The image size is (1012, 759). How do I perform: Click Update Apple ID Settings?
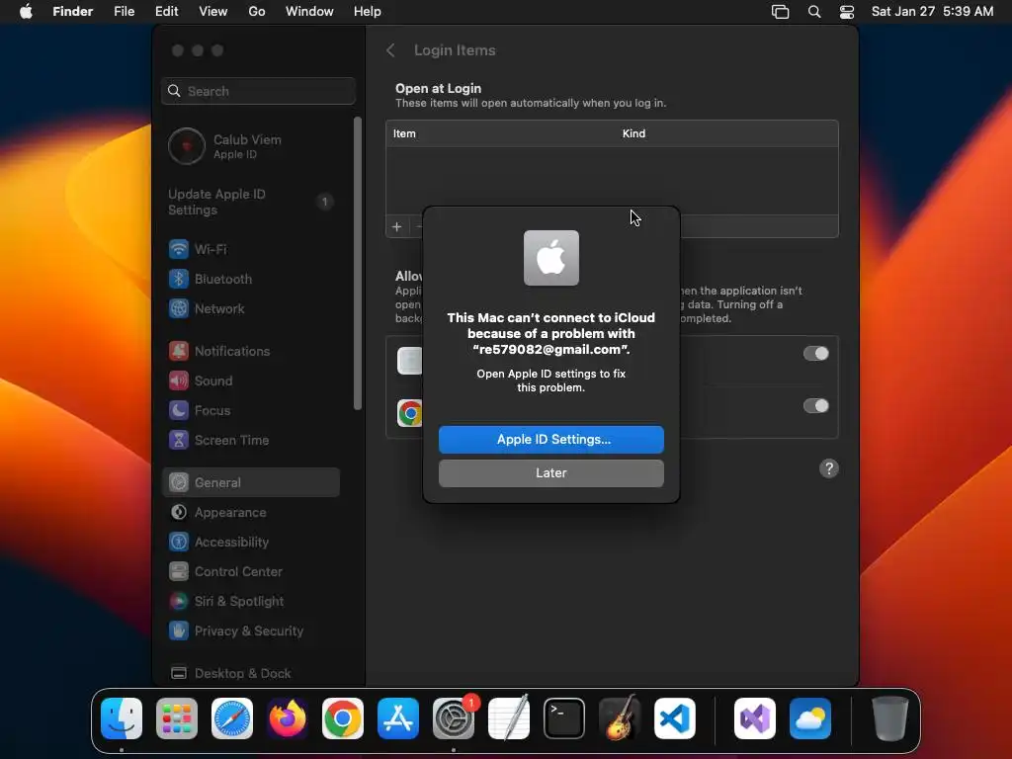click(250, 202)
